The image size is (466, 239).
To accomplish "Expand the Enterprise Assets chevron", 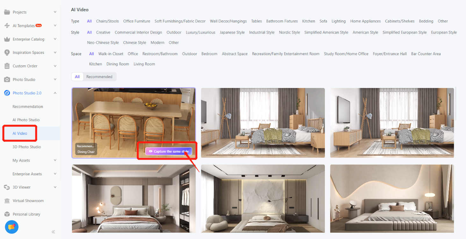I will point(55,174).
